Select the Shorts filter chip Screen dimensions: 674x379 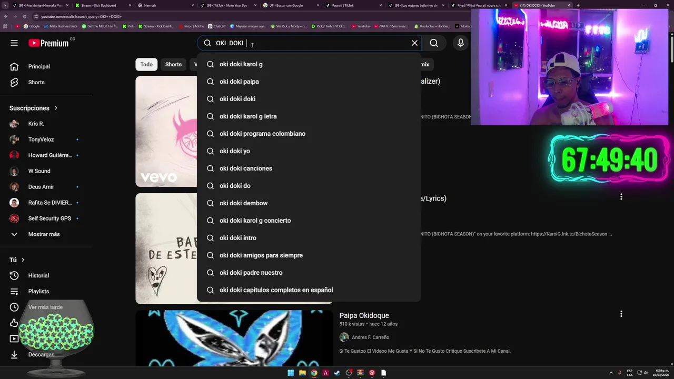coord(173,64)
